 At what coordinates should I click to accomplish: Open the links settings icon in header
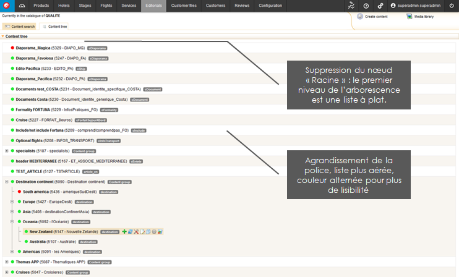point(380,6)
